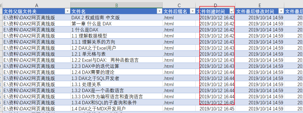Select cell '第一章 什么是 DAX'
Image resolution: width=303 pixels, height=113 pixels.
pyautogui.click(x=117, y=24)
